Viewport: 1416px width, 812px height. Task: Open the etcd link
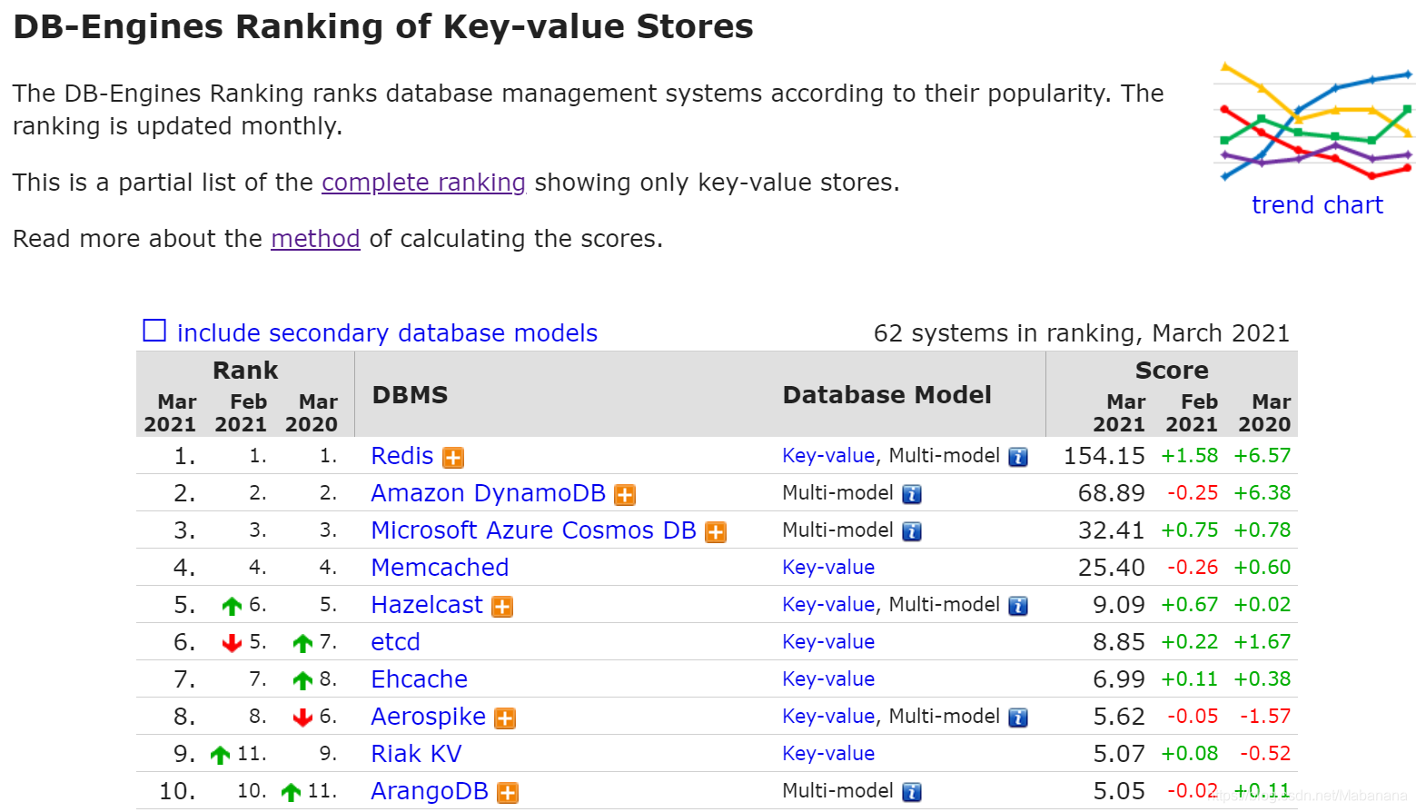395,642
